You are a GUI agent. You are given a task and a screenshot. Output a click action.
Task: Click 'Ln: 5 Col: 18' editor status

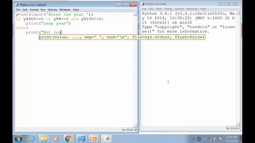point(129,130)
